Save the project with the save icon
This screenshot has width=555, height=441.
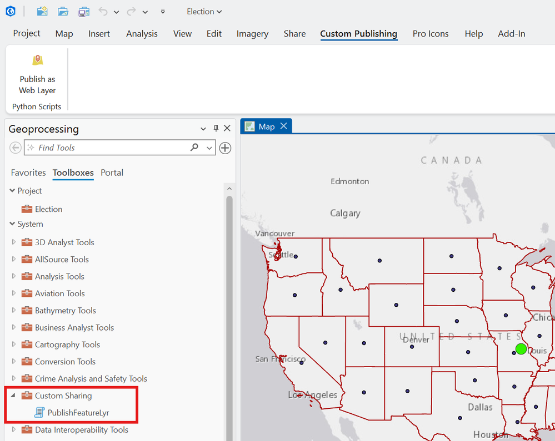(x=84, y=12)
